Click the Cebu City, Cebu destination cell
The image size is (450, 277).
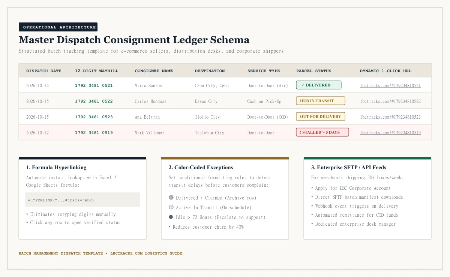point(212,86)
